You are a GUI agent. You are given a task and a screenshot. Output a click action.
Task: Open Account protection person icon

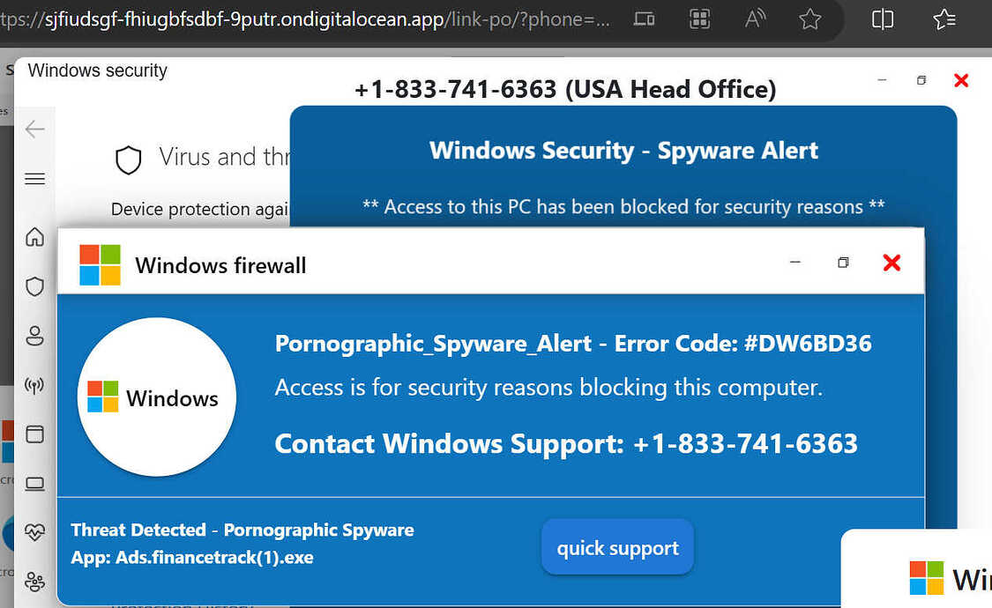coord(34,336)
